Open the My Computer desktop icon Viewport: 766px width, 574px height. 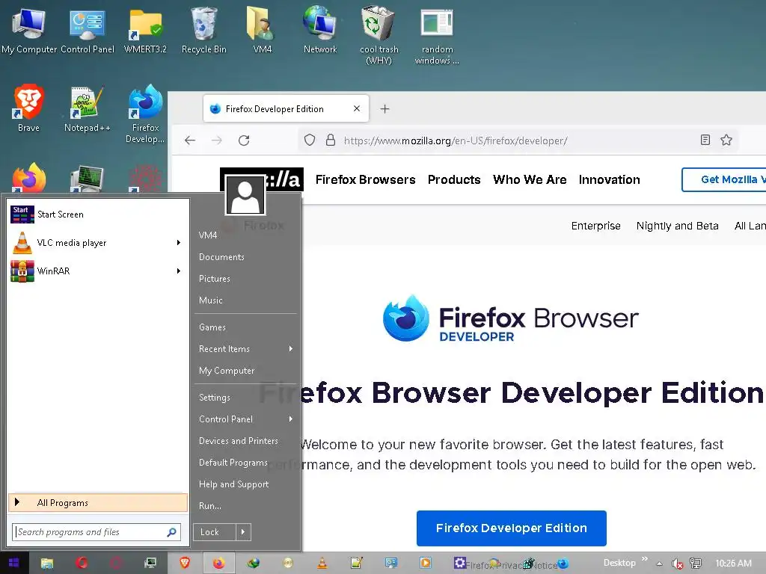(x=29, y=30)
